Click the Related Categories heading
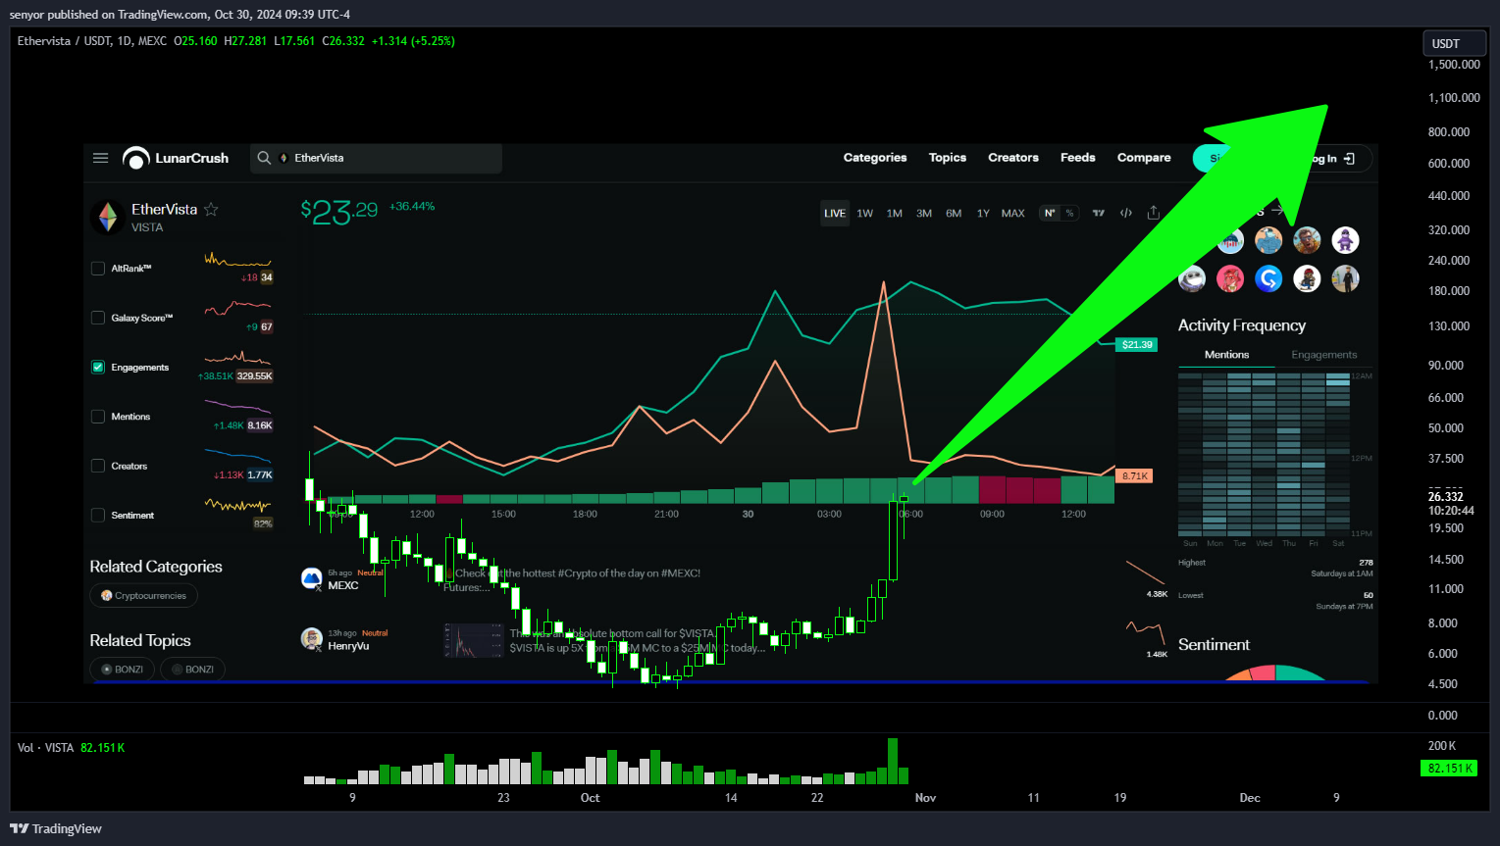This screenshot has height=846, width=1500. tap(156, 567)
